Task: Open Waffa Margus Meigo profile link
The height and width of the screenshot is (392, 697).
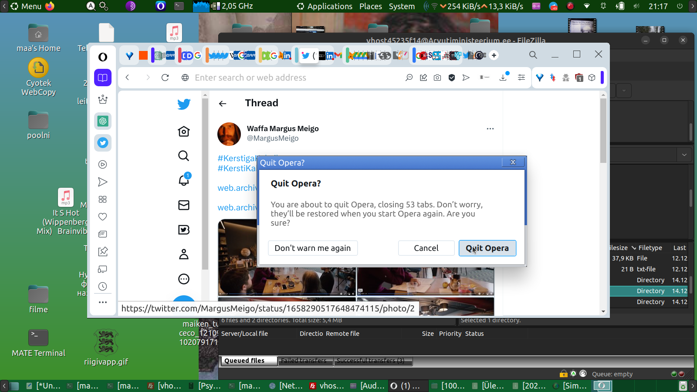Action: pyautogui.click(x=283, y=128)
